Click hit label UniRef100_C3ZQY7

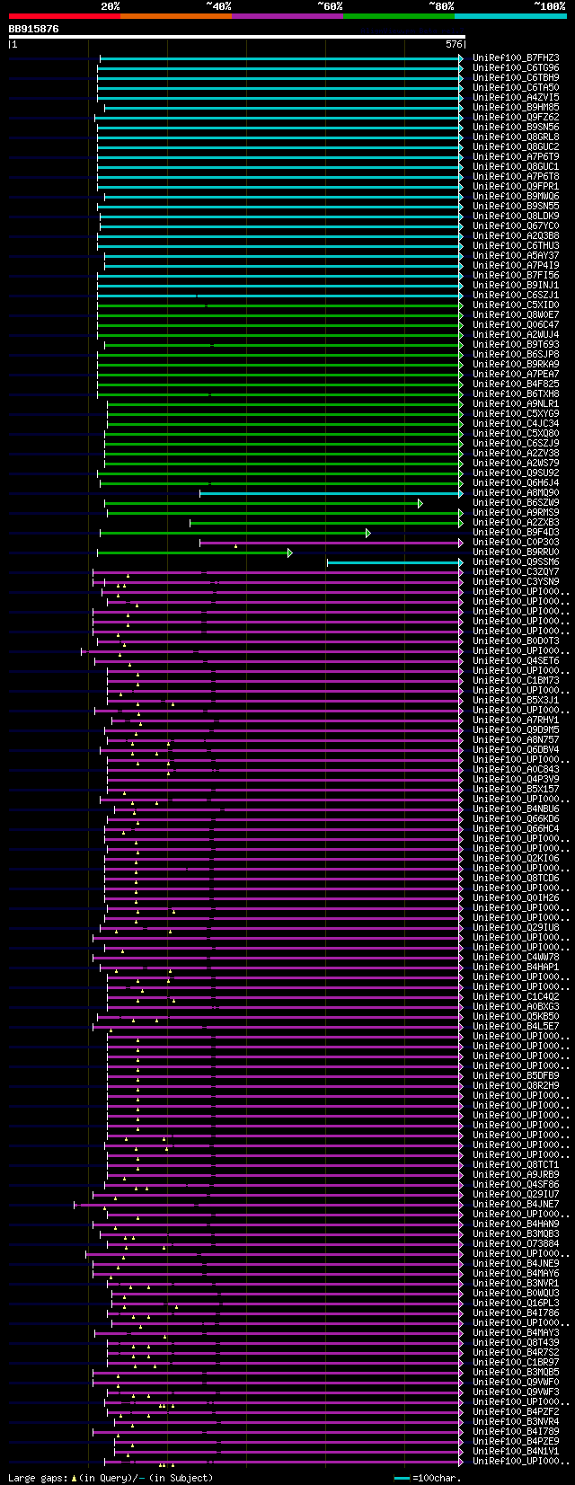coord(516,571)
